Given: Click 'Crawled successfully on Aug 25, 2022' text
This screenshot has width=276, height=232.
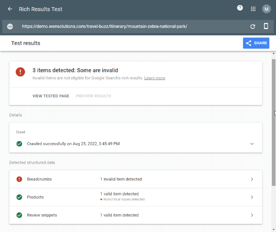Looking at the screenshot, I should point(73,144).
